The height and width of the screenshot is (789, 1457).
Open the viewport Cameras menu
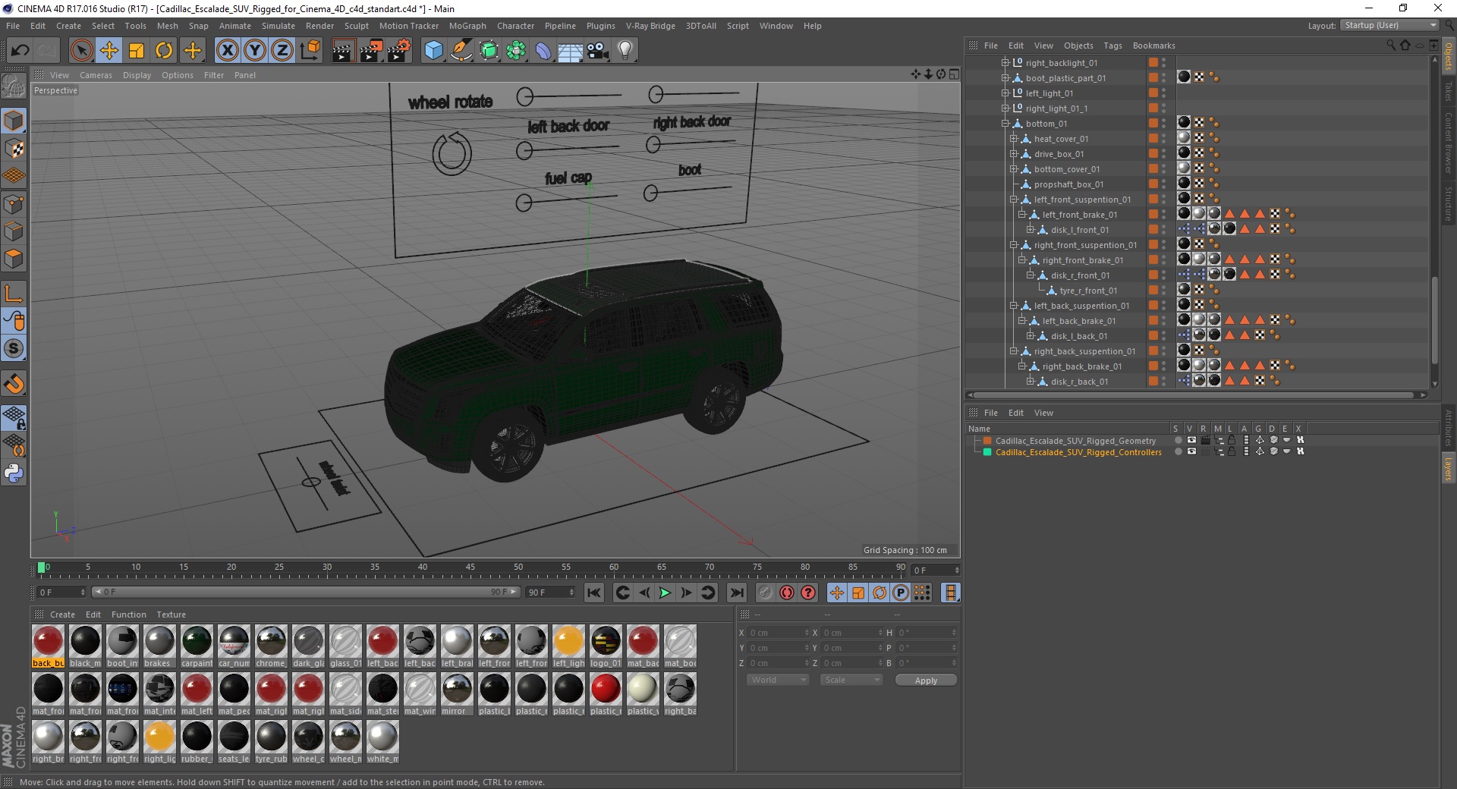click(96, 75)
